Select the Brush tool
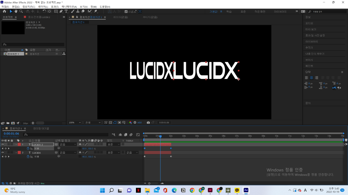The width and height of the screenshot is (348, 195). 73,11
